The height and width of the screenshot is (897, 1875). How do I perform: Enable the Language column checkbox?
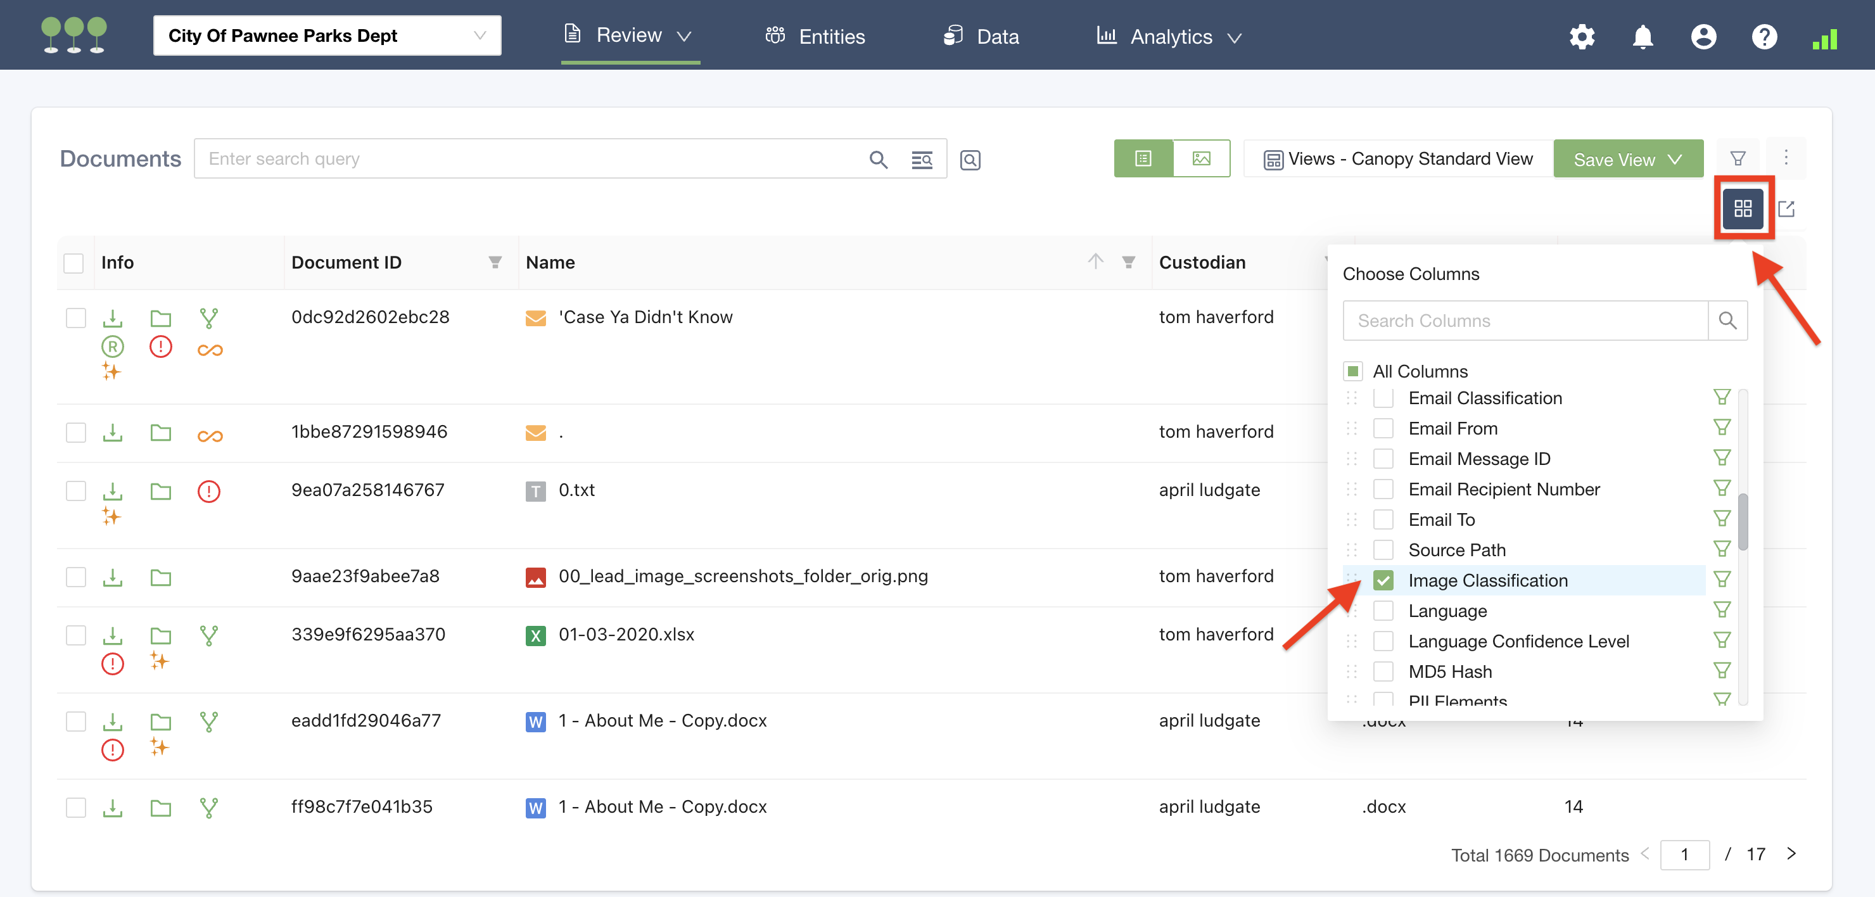1383,611
